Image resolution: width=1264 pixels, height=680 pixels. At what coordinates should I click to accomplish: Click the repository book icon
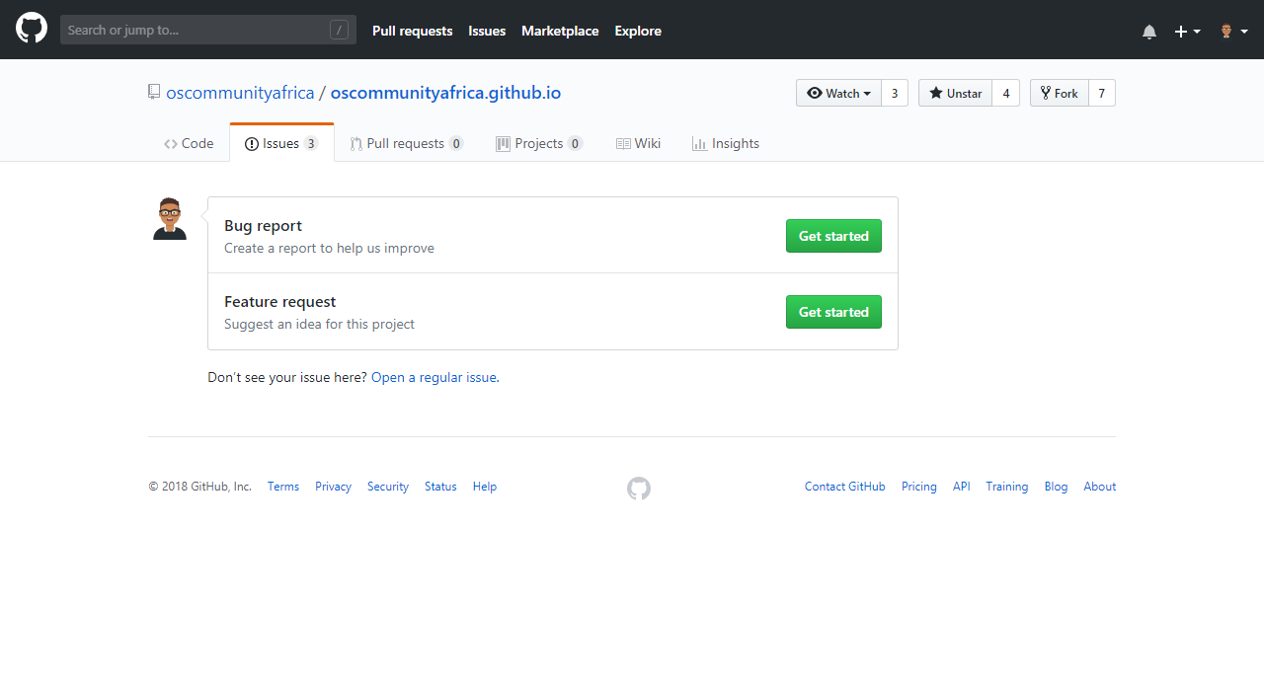click(154, 92)
